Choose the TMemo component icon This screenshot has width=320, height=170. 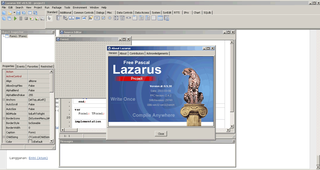pyautogui.click(x=91, y=18)
